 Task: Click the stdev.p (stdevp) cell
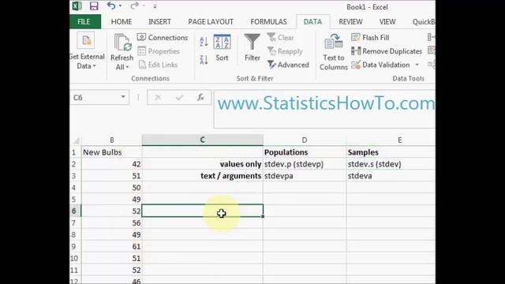pos(305,164)
